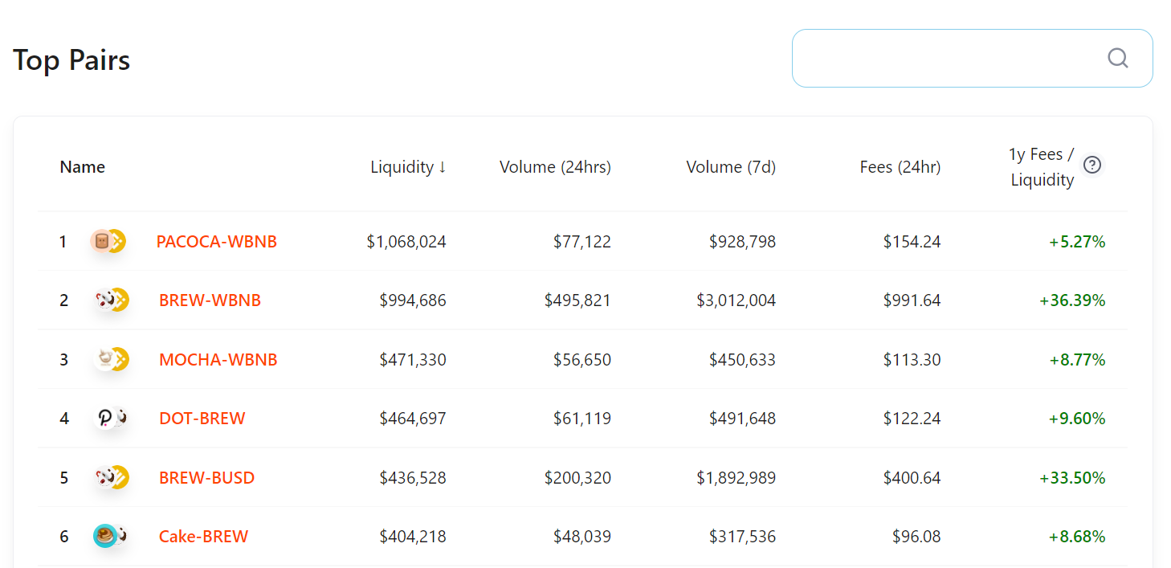Sort by 1y Fees / Liquidity header
Image resolution: width=1171 pixels, height=568 pixels.
click(1042, 167)
